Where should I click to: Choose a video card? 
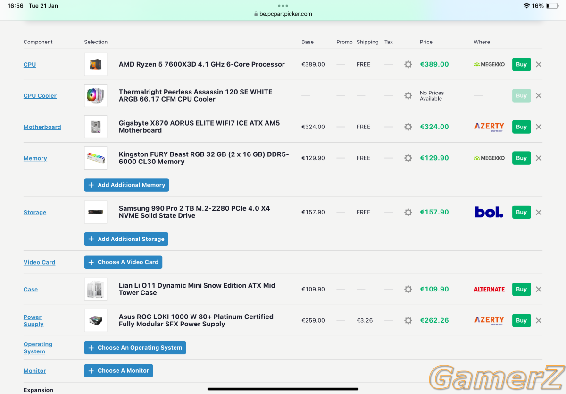point(123,262)
